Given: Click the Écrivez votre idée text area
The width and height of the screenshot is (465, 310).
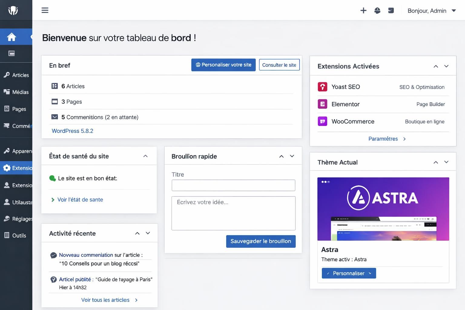Looking at the screenshot, I should point(233,213).
